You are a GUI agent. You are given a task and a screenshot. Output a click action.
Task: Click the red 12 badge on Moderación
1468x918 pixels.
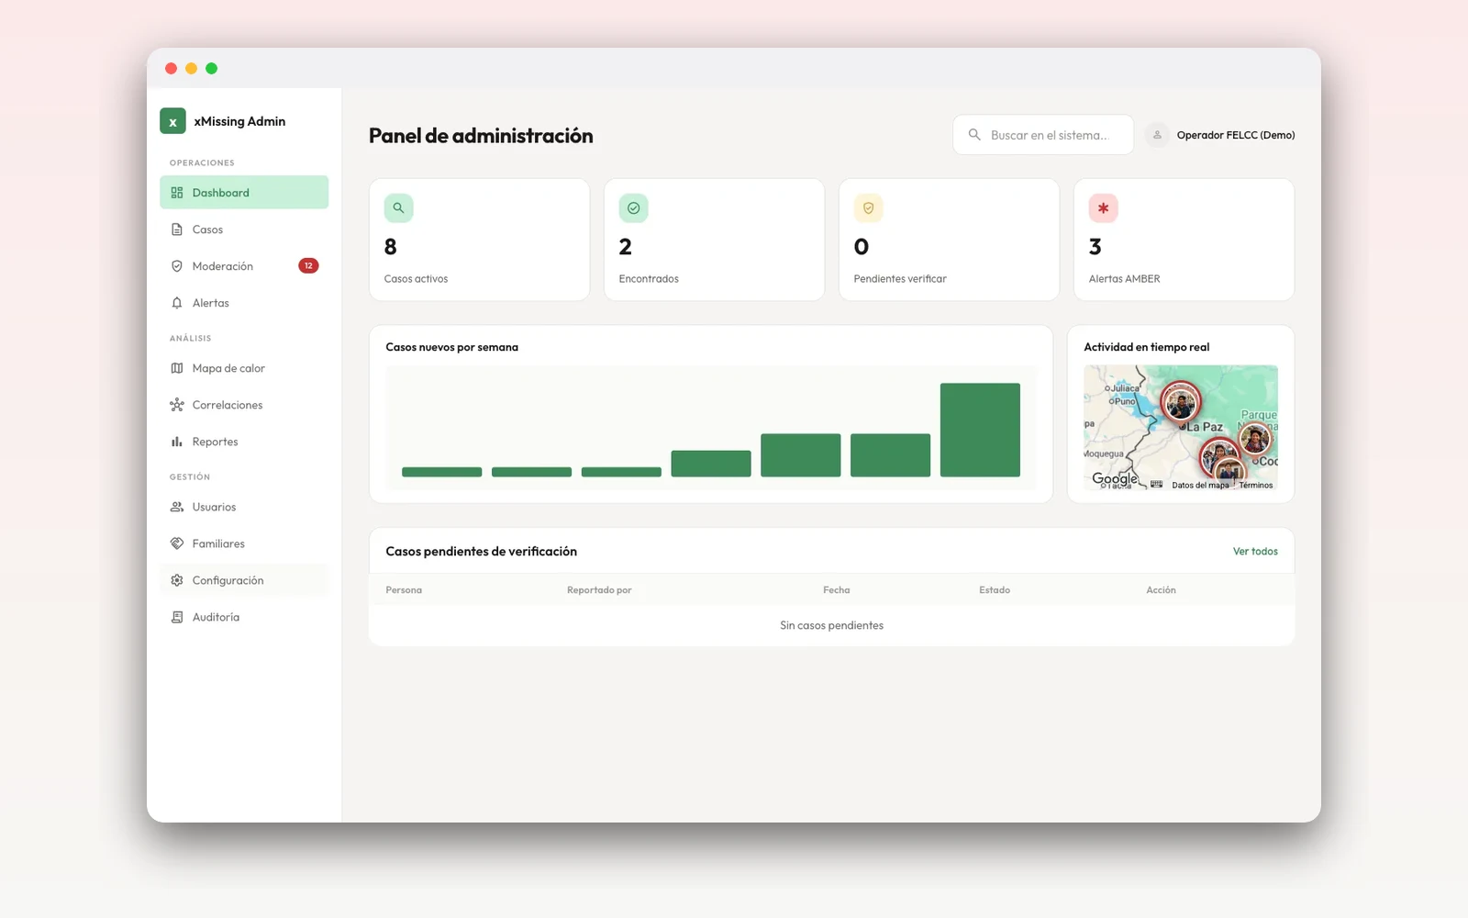308,266
